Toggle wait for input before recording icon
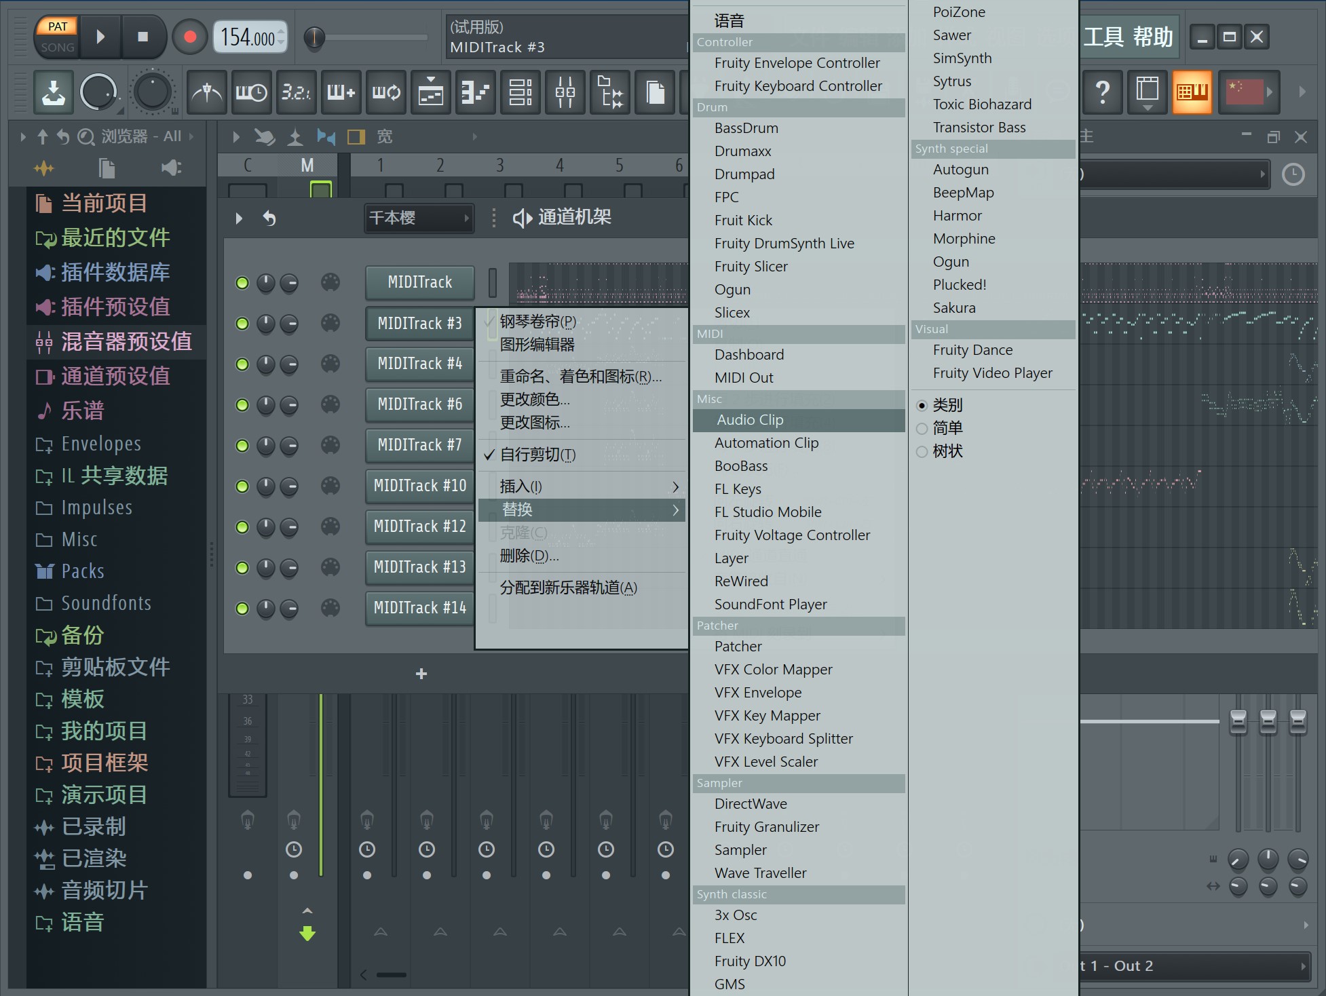 [251, 92]
